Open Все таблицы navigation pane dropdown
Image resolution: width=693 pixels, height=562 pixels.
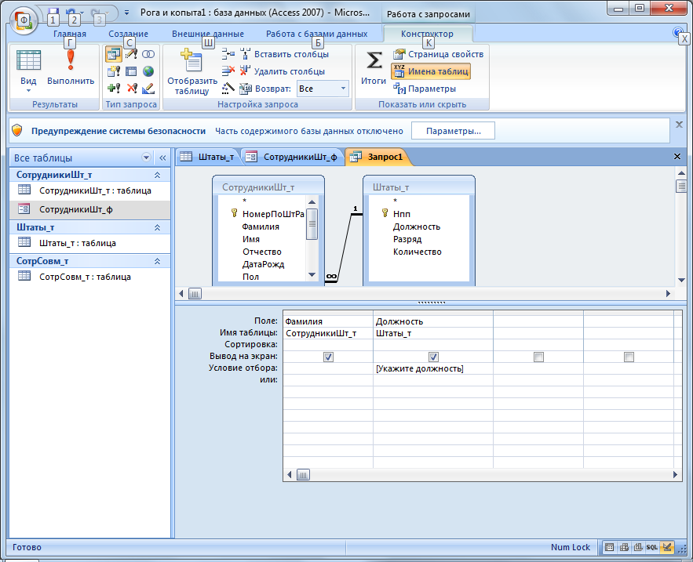(x=146, y=158)
